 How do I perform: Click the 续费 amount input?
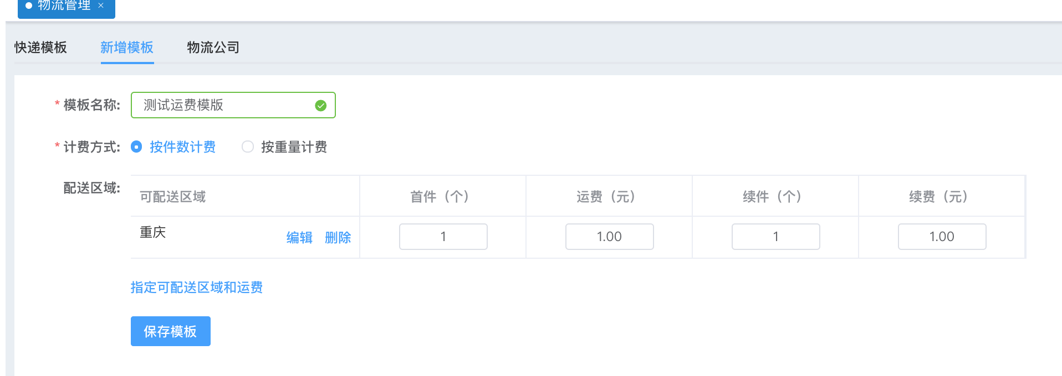(942, 237)
